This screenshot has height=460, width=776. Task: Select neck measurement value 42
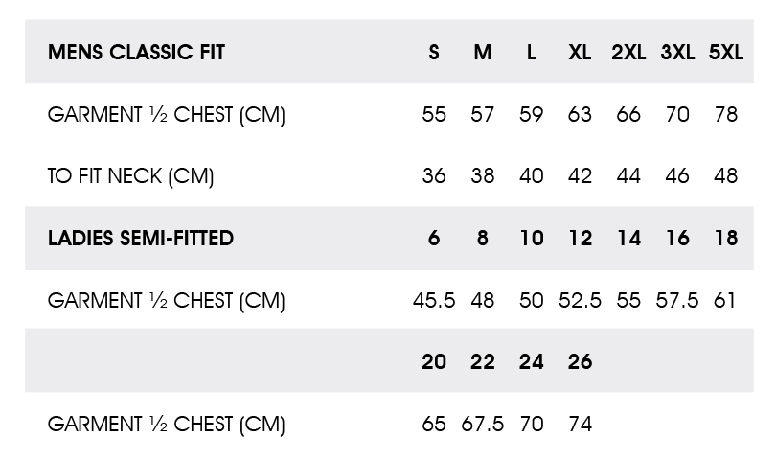coord(580,176)
